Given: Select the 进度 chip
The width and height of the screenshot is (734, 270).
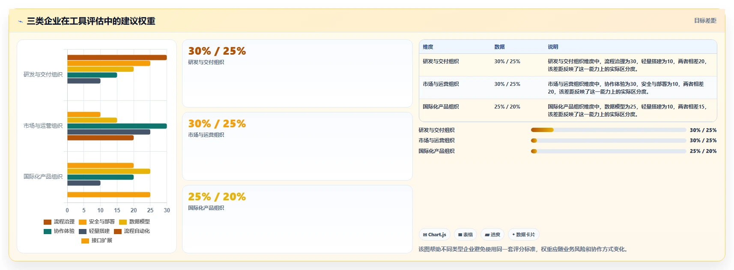Looking at the screenshot, I should pos(492,235).
